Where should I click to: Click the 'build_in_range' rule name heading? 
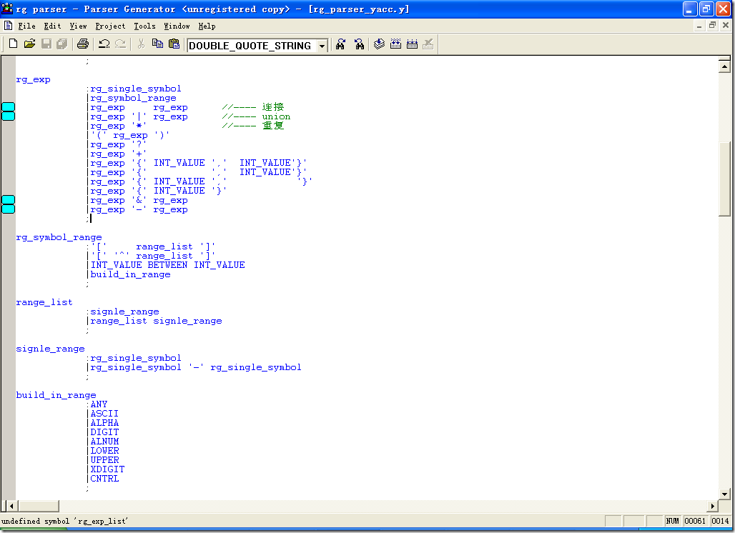[56, 395]
